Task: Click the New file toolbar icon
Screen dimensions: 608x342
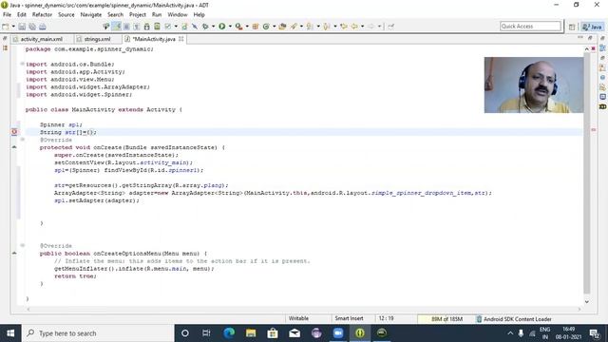Action: [x=5, y=27]
